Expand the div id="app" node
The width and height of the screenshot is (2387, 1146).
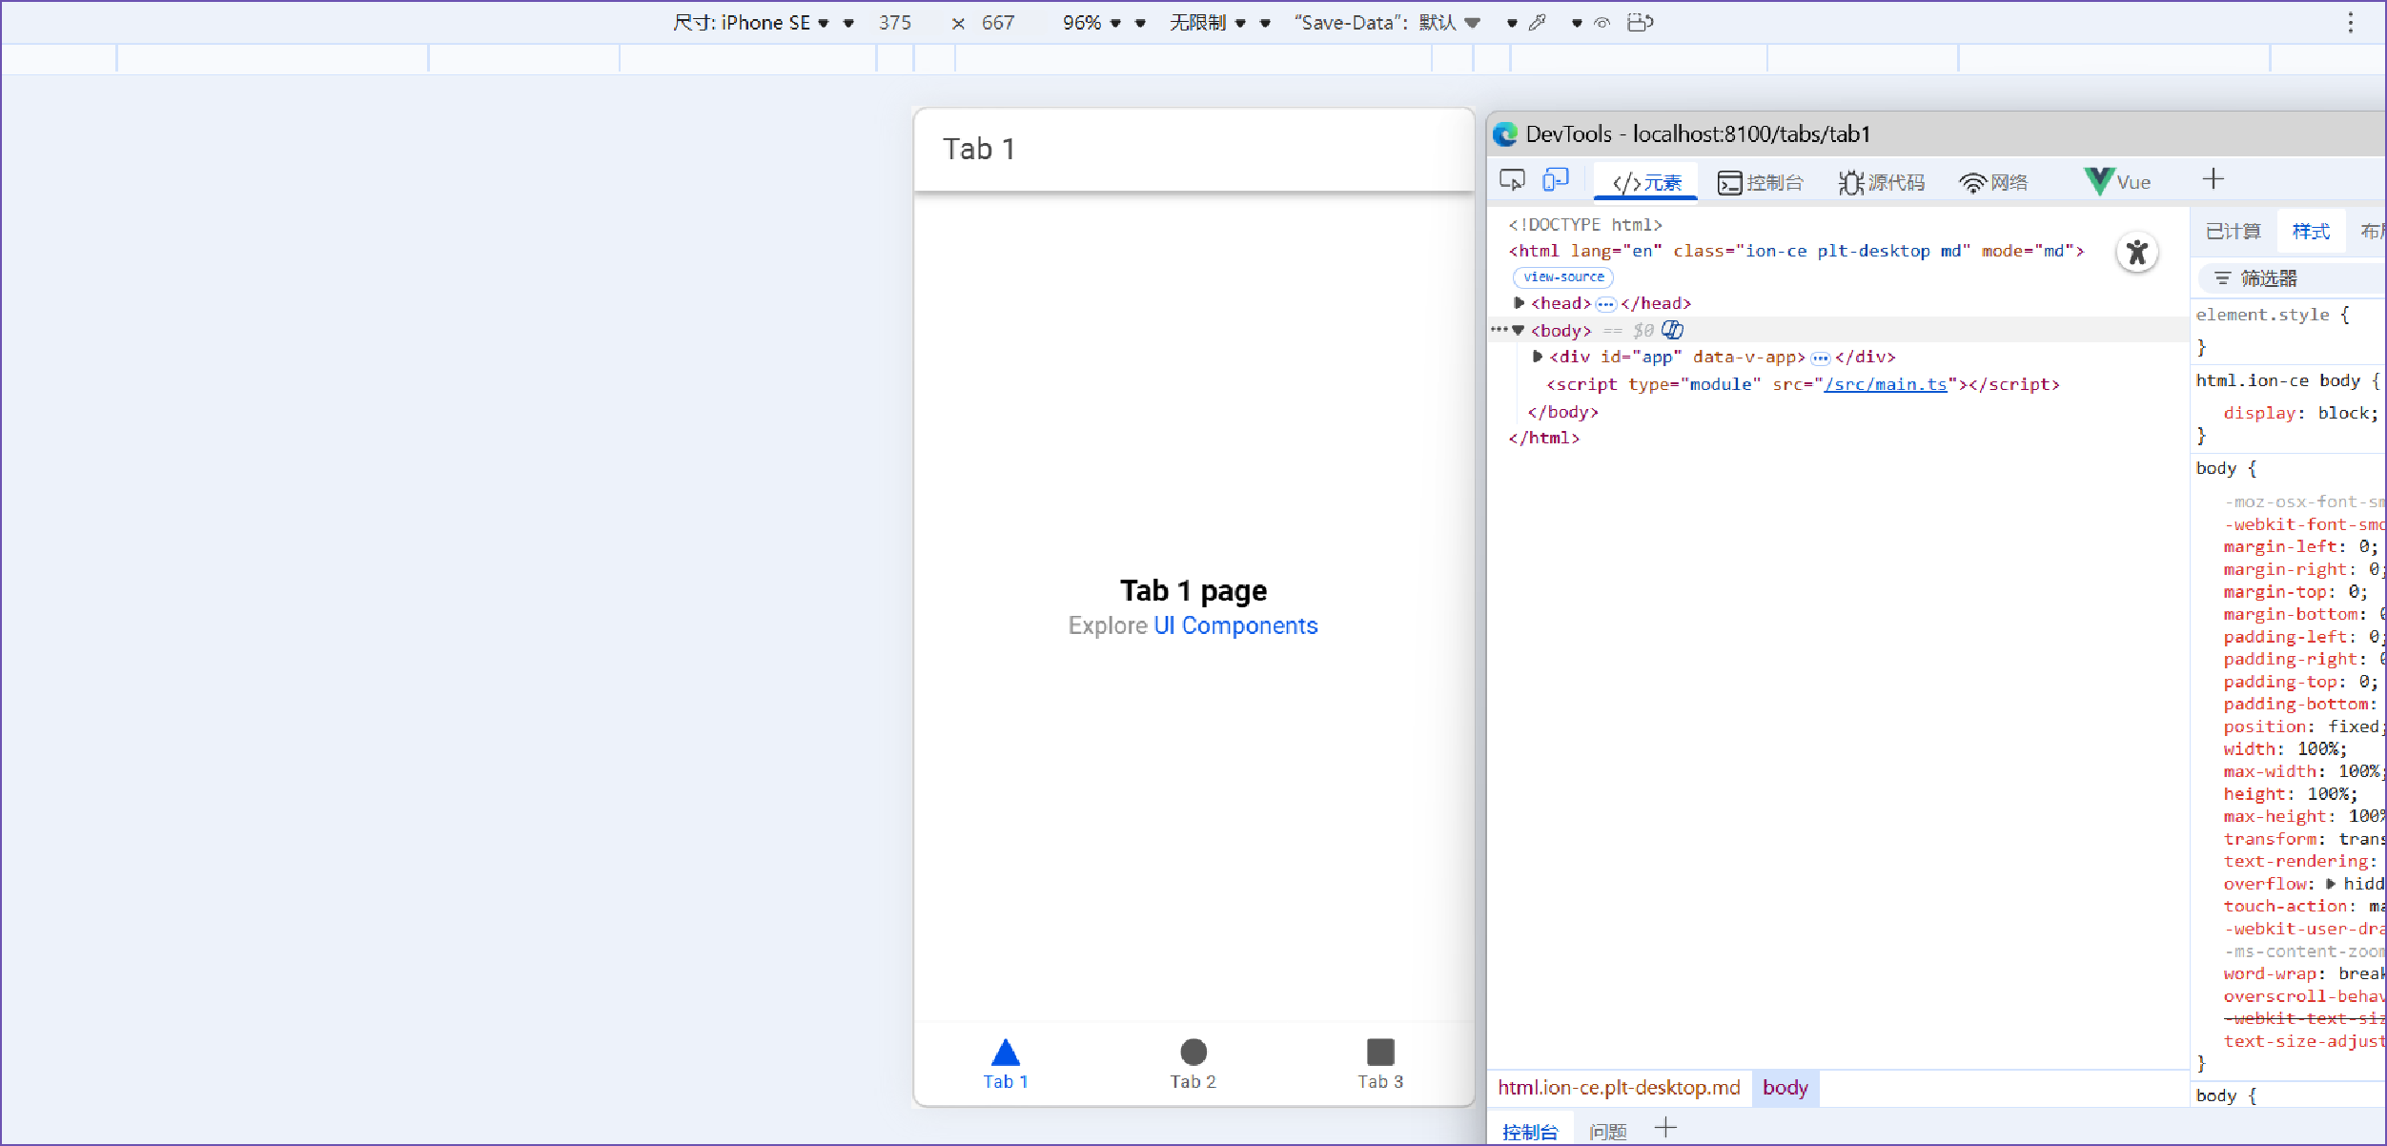(1538, 357)
